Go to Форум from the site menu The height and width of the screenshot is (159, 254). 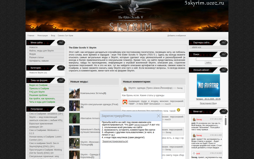click(x=32, y=54)
